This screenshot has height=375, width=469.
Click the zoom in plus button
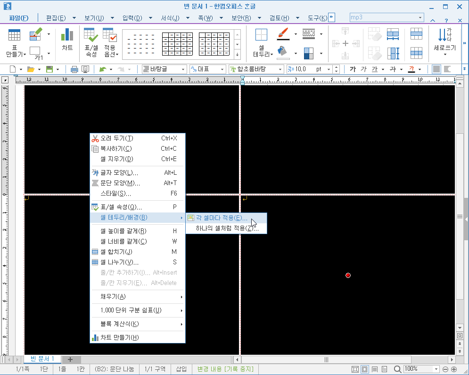pos(454,369)
